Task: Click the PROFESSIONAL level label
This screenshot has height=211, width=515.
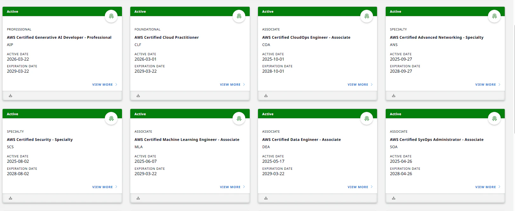Action: 19,29
